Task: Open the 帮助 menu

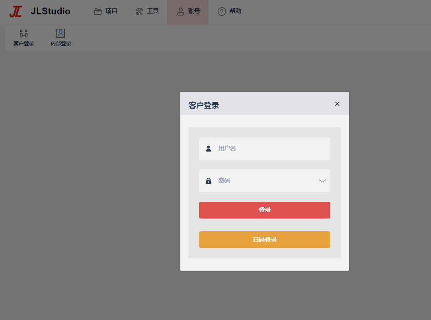Action: [229, 11]
